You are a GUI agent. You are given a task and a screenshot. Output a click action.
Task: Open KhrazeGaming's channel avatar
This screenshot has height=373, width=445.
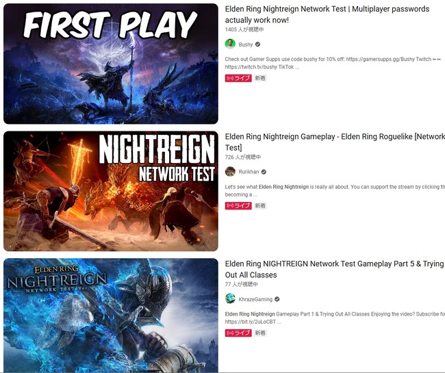point(230,299)
